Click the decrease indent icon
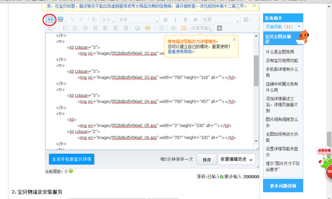This screenshot has width=332, height=199. click(85, 28)
